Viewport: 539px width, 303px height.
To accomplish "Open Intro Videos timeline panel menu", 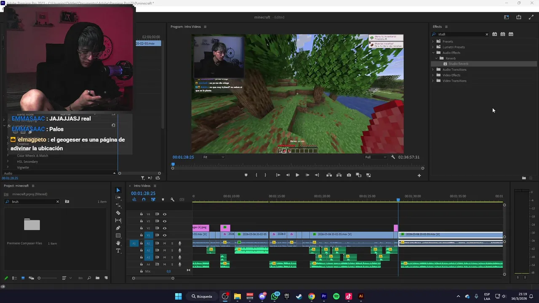I will tap(155, 186).
